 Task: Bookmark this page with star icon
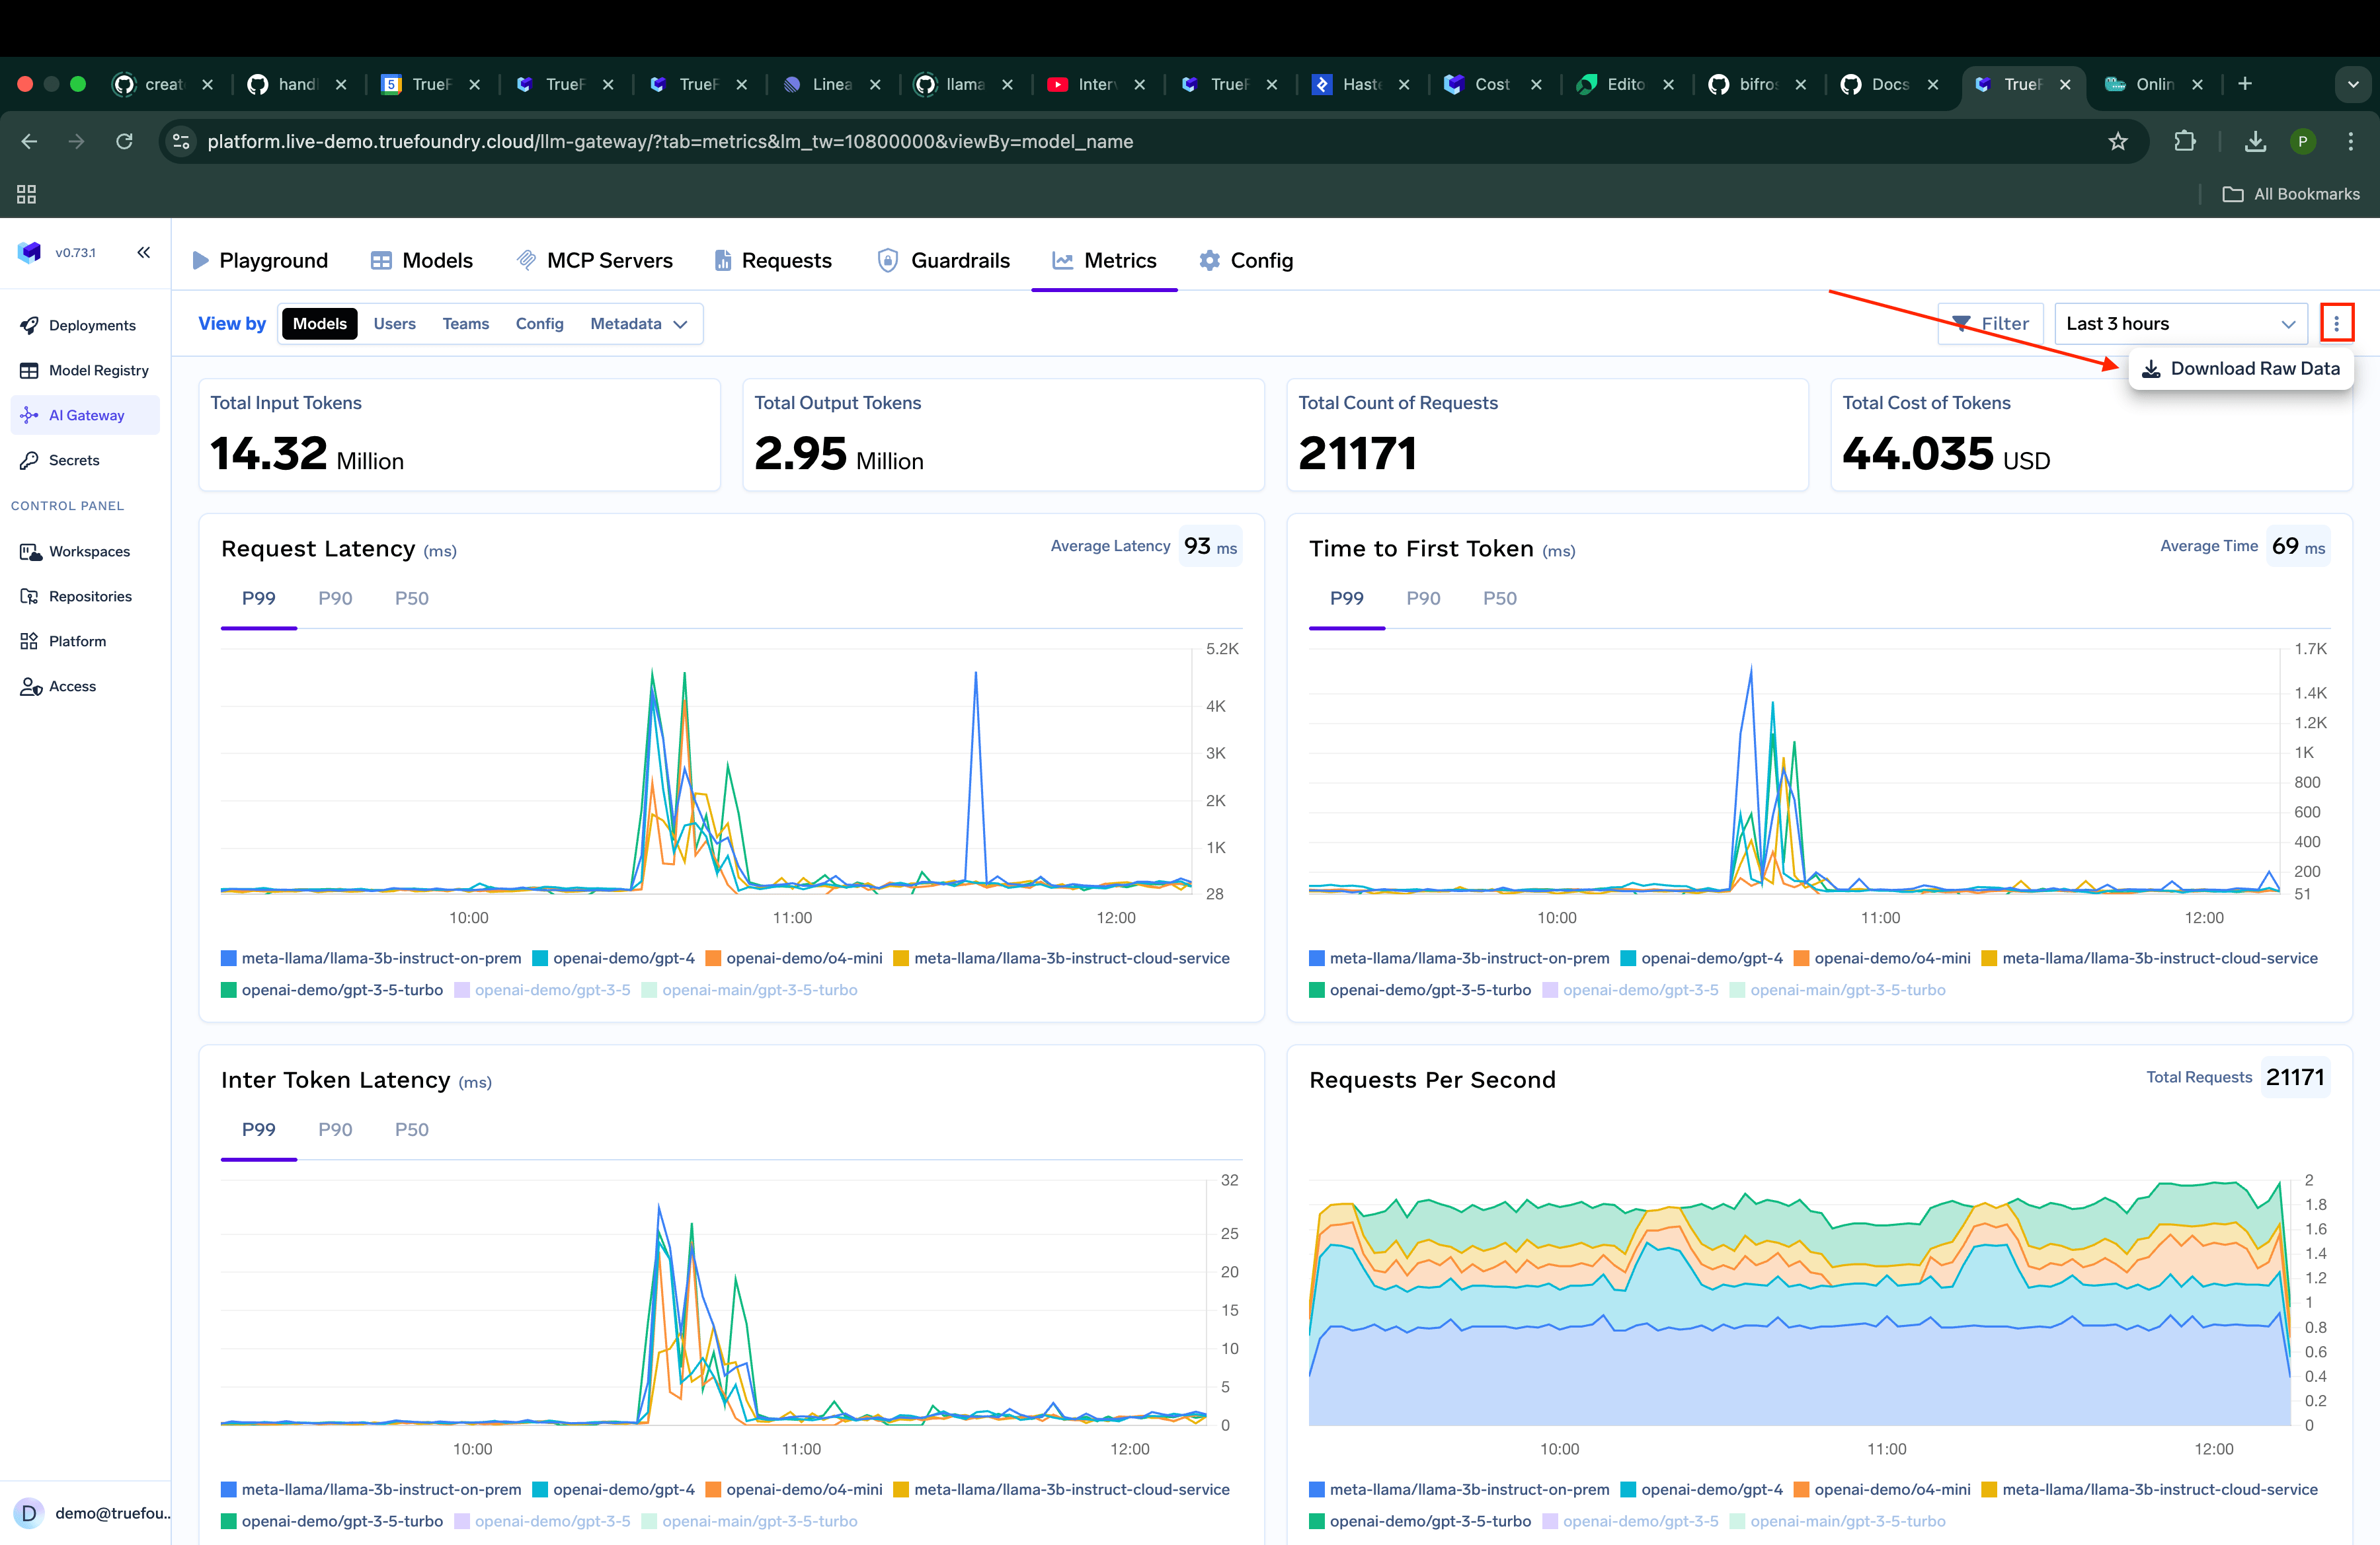point(2117,142)
